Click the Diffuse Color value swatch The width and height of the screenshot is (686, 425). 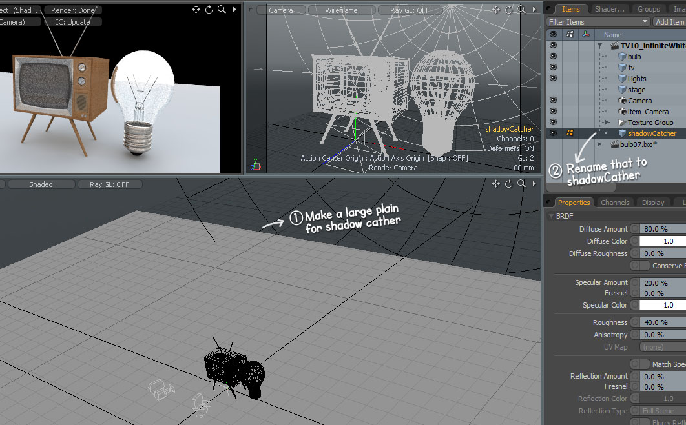(663, 241)
